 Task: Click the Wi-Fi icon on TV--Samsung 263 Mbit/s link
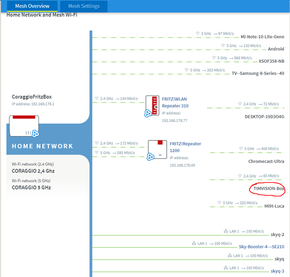pyautogui.click(x=187, y=70)
